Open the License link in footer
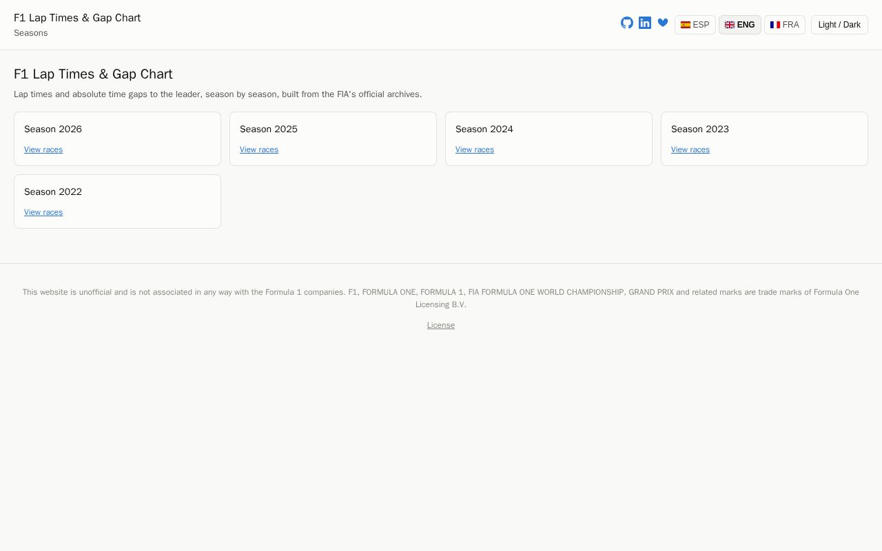This screenshot has width=882, height=551. [x=441, y=325]
